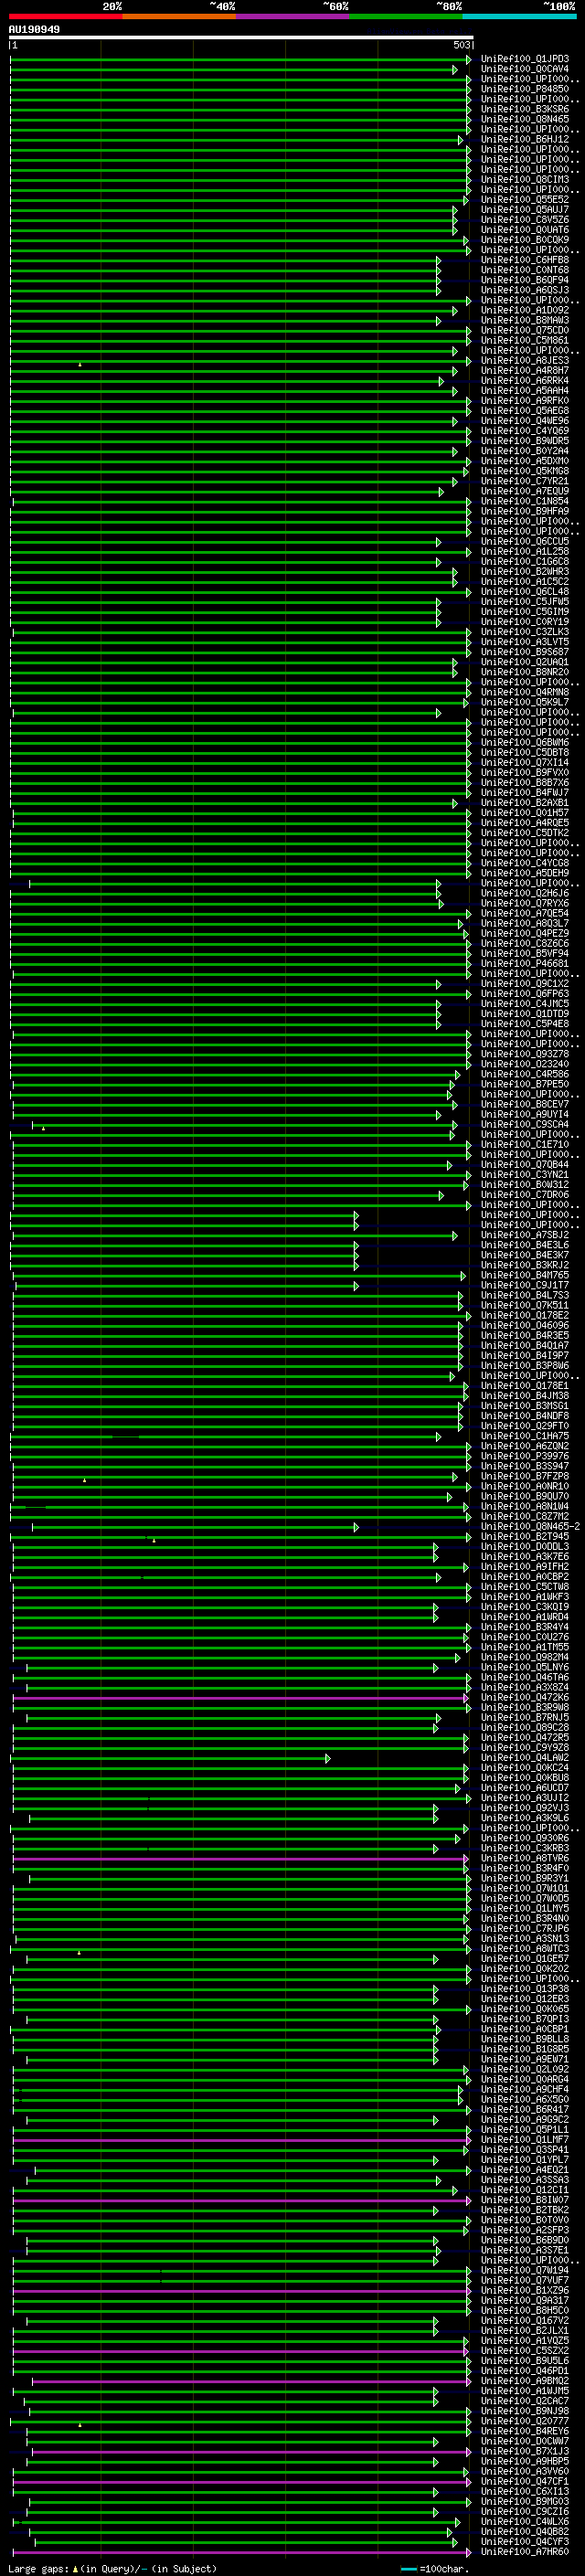Click the green alignment bar for UniRef100_Q1JPD3
The image size is (585, 2576).
pos(241,59)
